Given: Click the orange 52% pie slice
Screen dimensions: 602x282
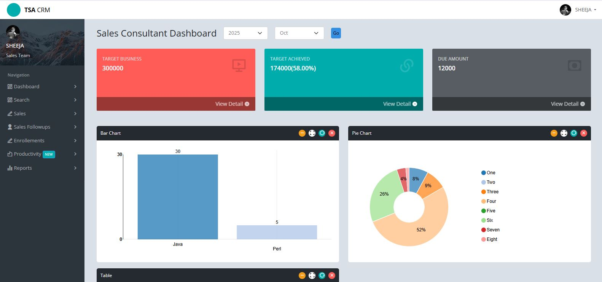Looking at the screenshot, I should (420, 230).
